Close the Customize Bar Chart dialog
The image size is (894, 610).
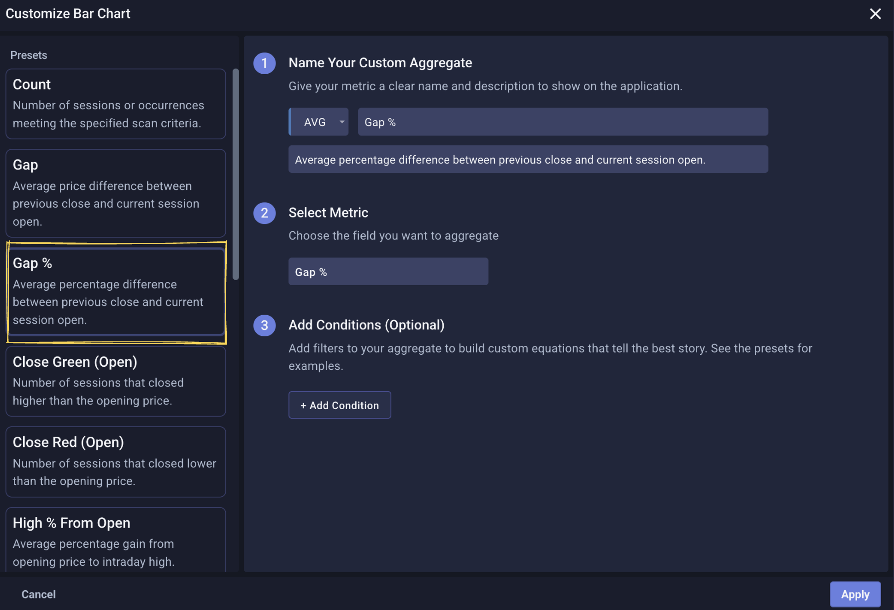coord(875,14)
